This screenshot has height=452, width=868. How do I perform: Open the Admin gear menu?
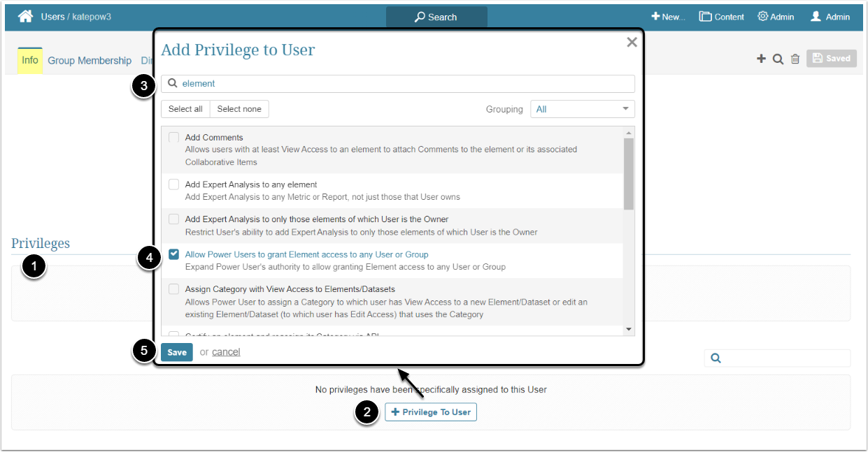(x=776, y=17)
